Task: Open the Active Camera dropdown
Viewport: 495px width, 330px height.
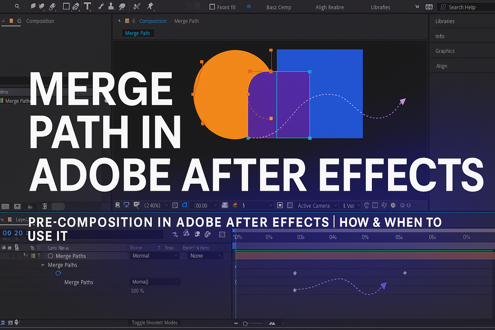Action: [317, 205]
